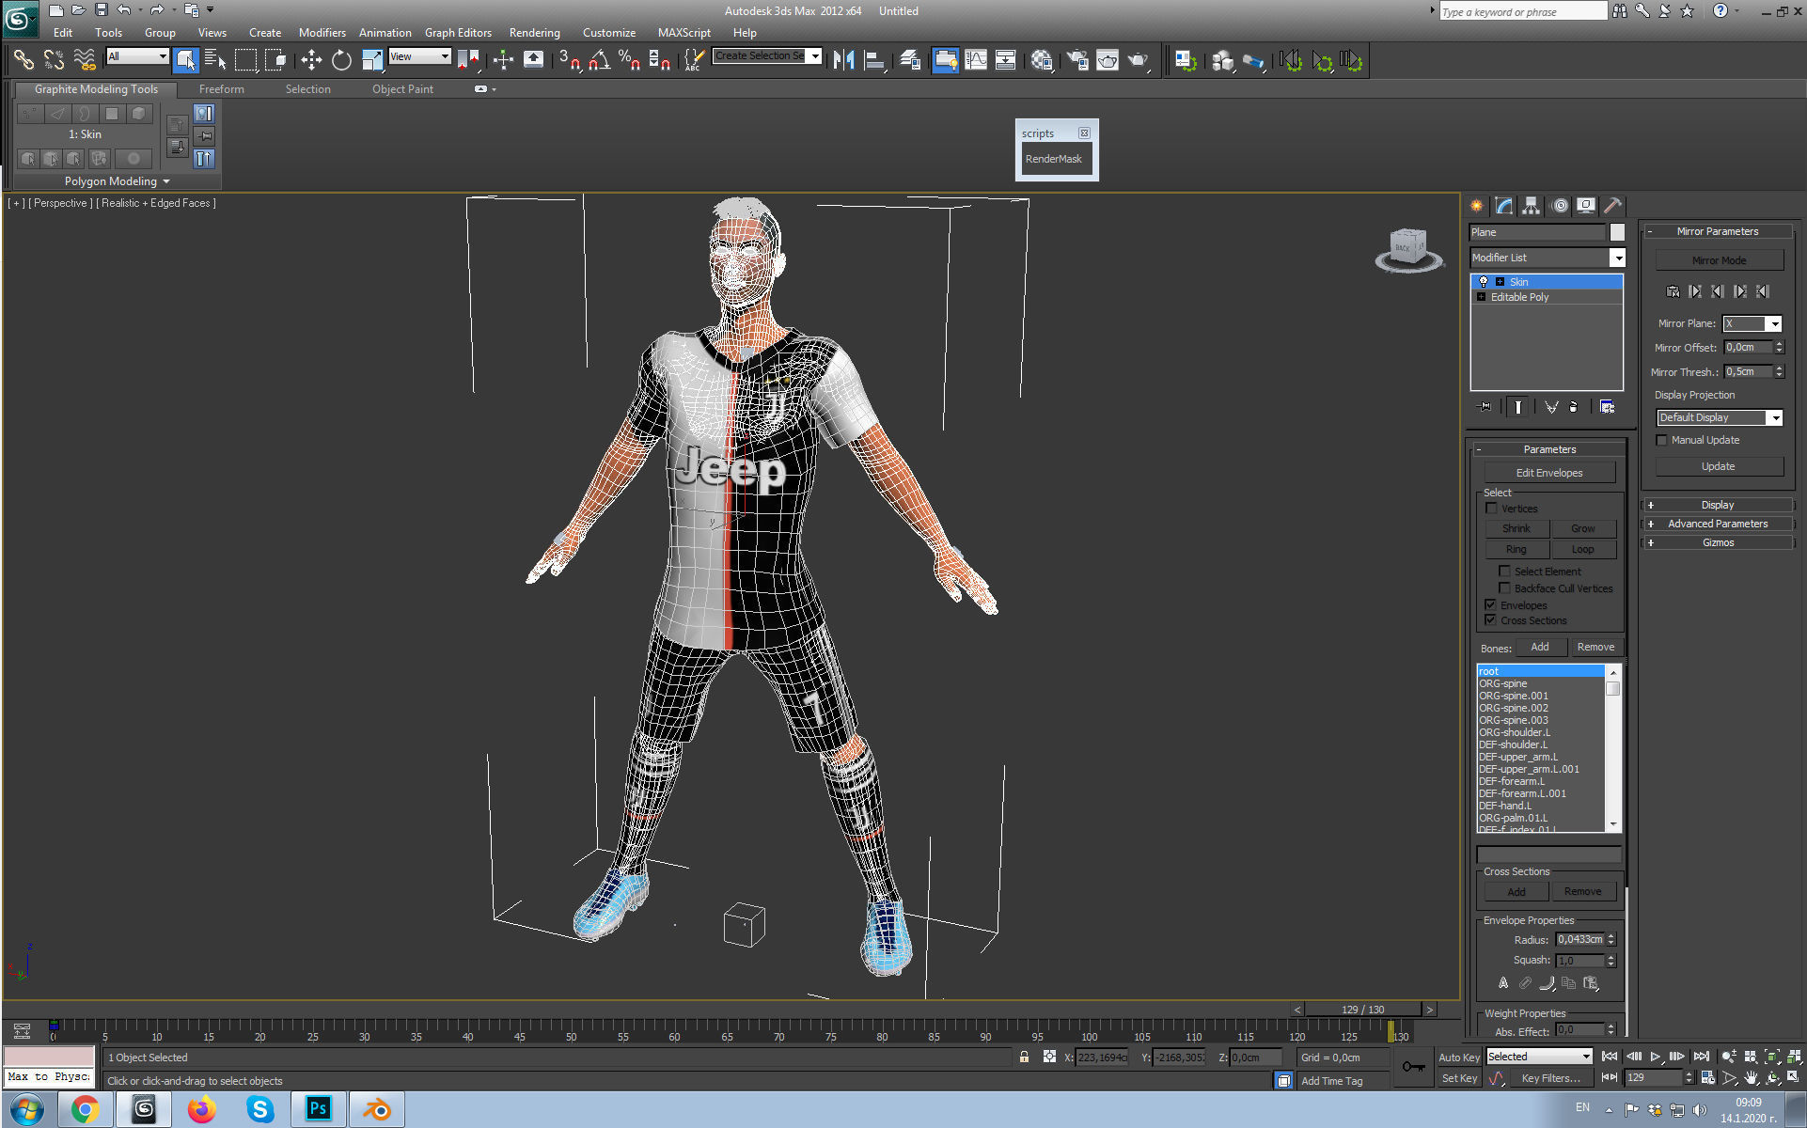The image size is (1807, 1128).
Task: Toggle the Vertices checkbox
Action: [1491, 509]
